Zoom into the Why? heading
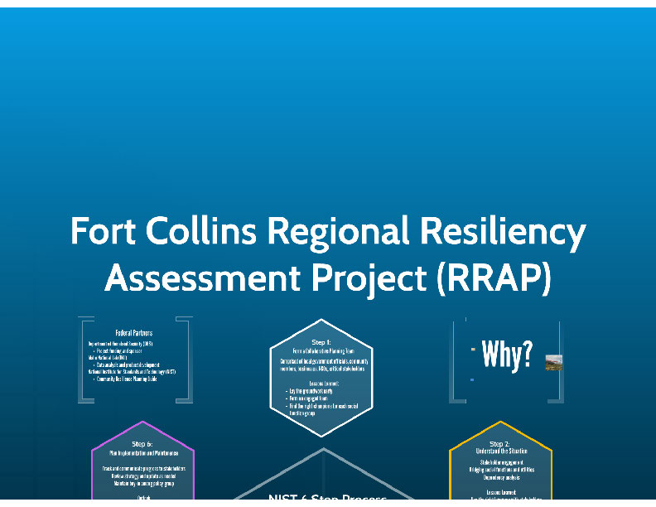 click(507, 355)
